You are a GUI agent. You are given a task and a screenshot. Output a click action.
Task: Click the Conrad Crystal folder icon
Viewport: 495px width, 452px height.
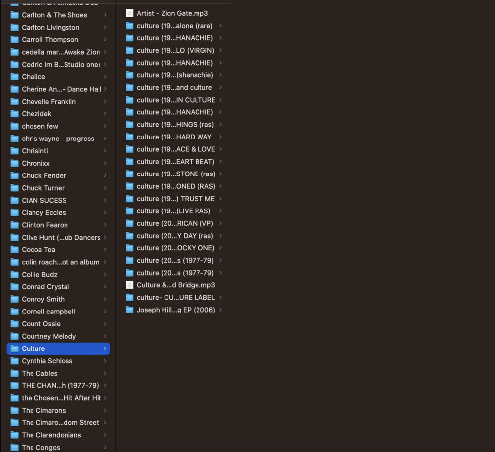14,287
